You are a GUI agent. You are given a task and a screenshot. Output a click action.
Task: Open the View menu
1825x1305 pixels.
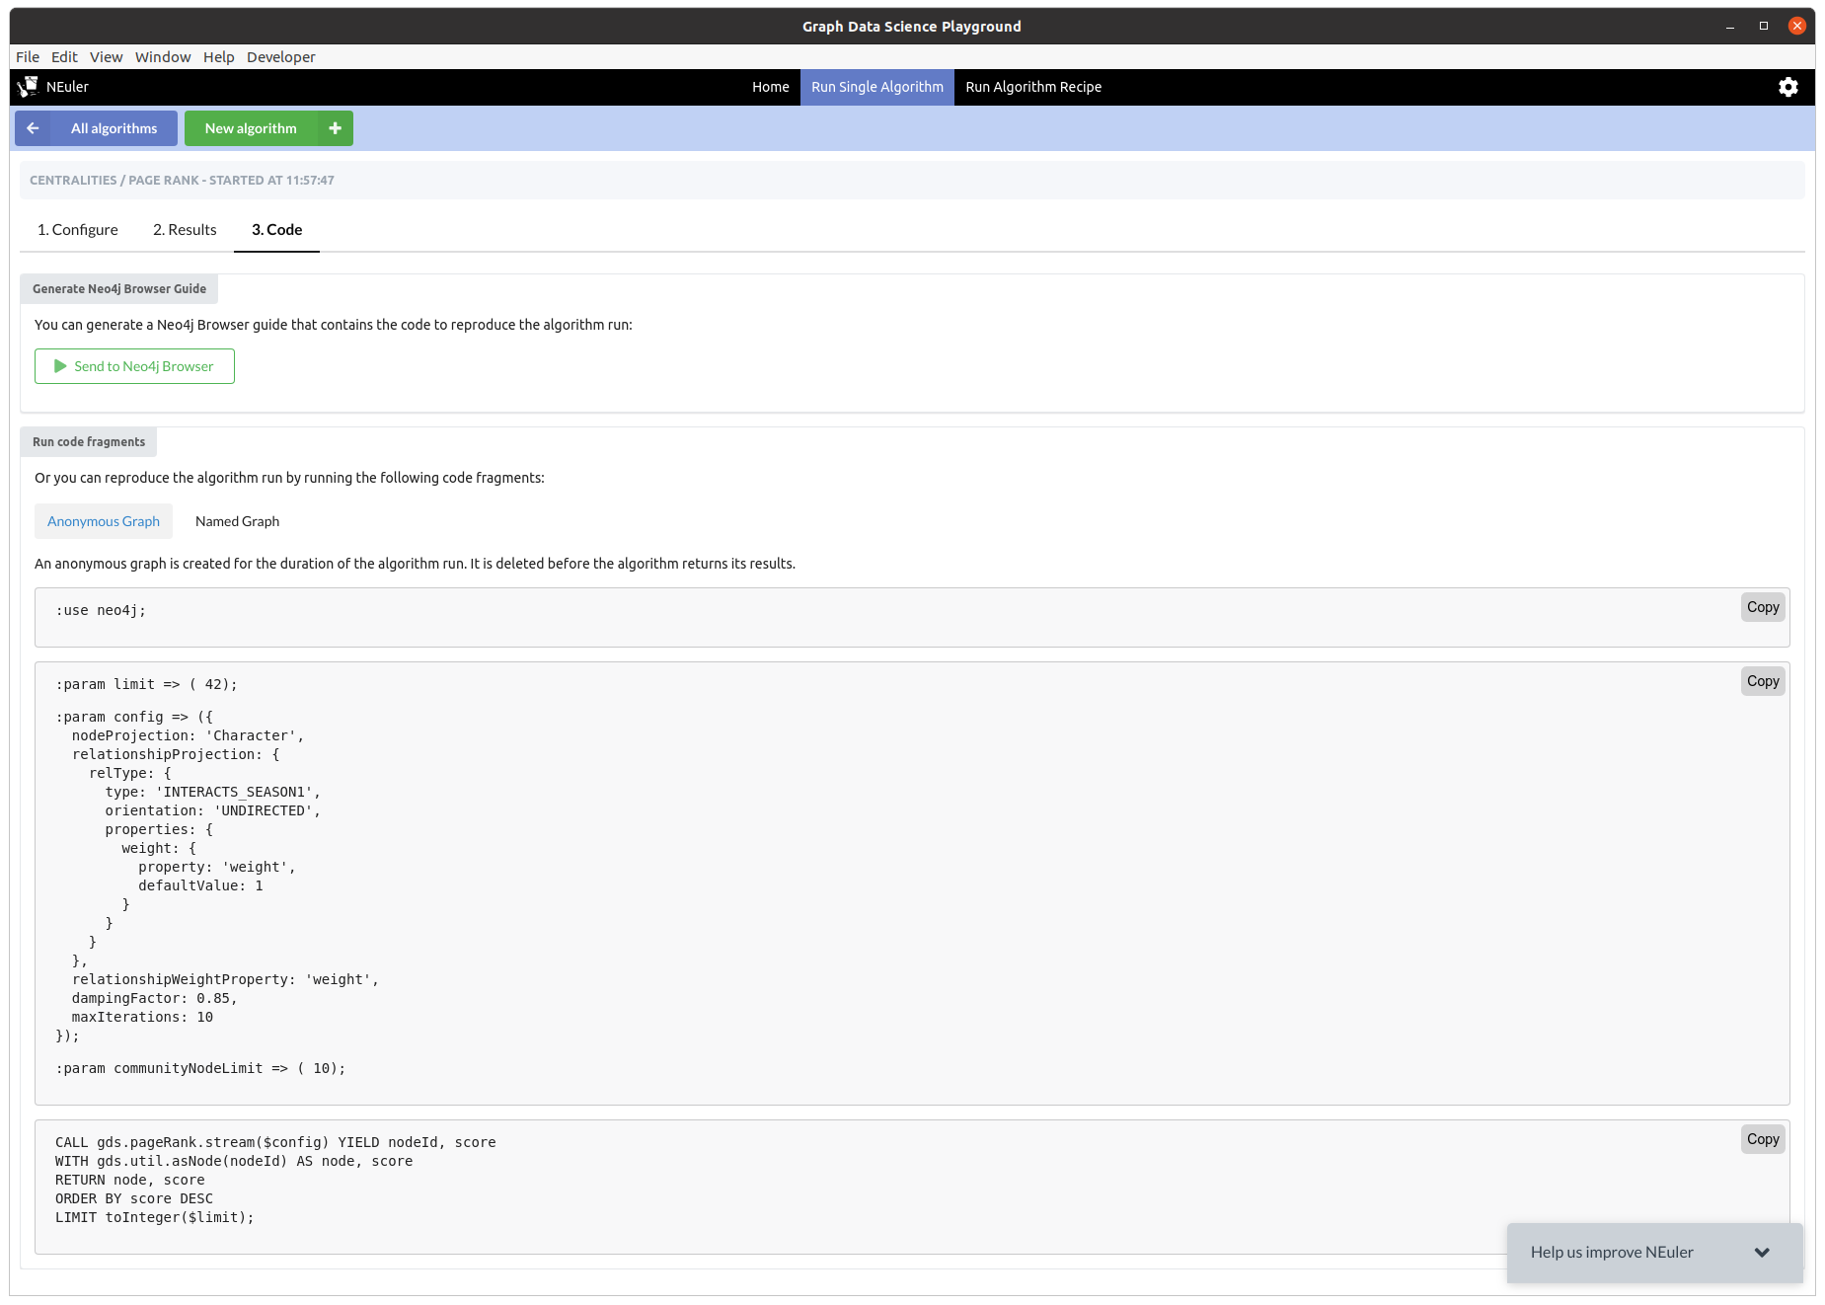coord(106,57)
